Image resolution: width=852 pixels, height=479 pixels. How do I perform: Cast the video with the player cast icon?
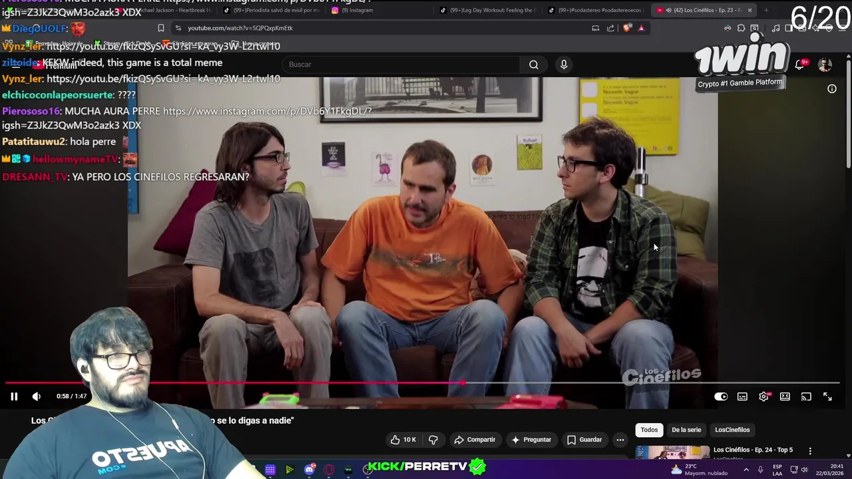pos(806,397)
